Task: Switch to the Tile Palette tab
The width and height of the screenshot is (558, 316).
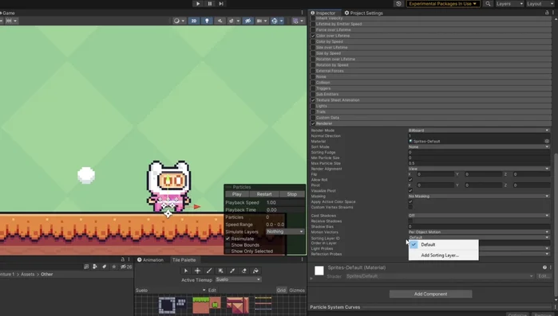Action: (x=184, y=260)
